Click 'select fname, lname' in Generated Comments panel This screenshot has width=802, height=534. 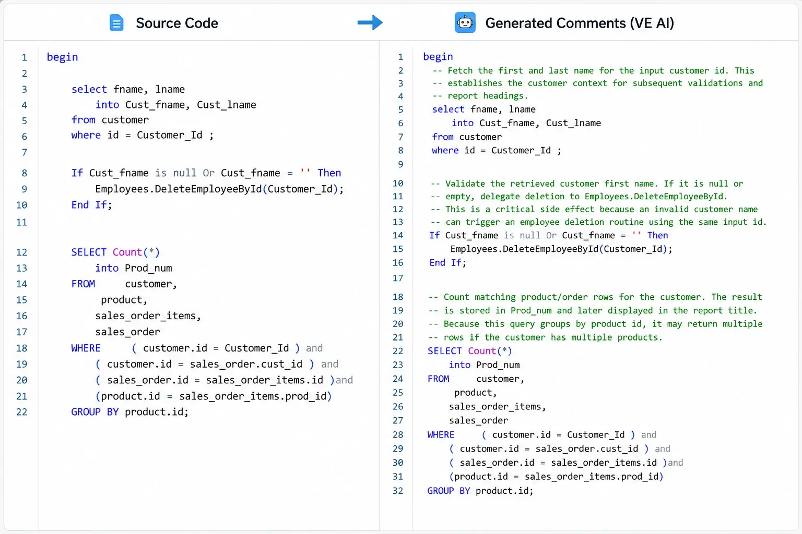[x=484, y=110]
